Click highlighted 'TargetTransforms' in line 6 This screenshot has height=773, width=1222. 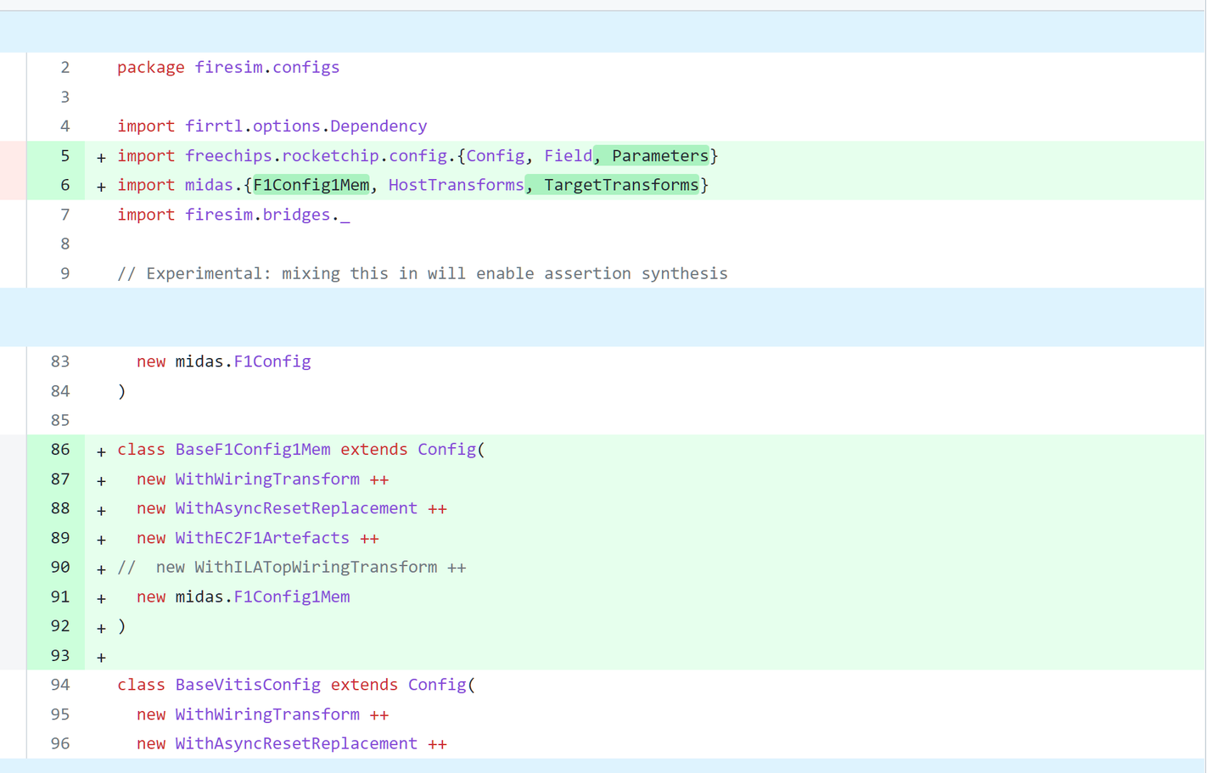[621, 185]
